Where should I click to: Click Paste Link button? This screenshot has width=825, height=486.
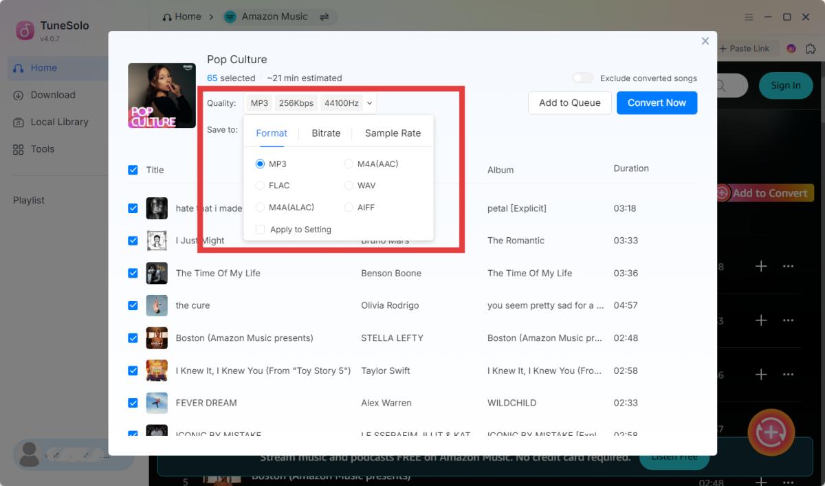tap(745, 48)
